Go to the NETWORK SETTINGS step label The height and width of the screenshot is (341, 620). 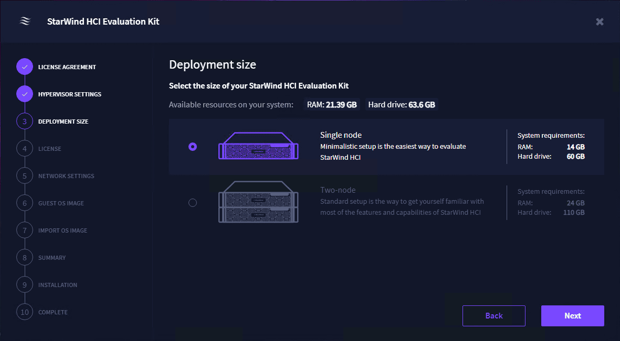67,176
